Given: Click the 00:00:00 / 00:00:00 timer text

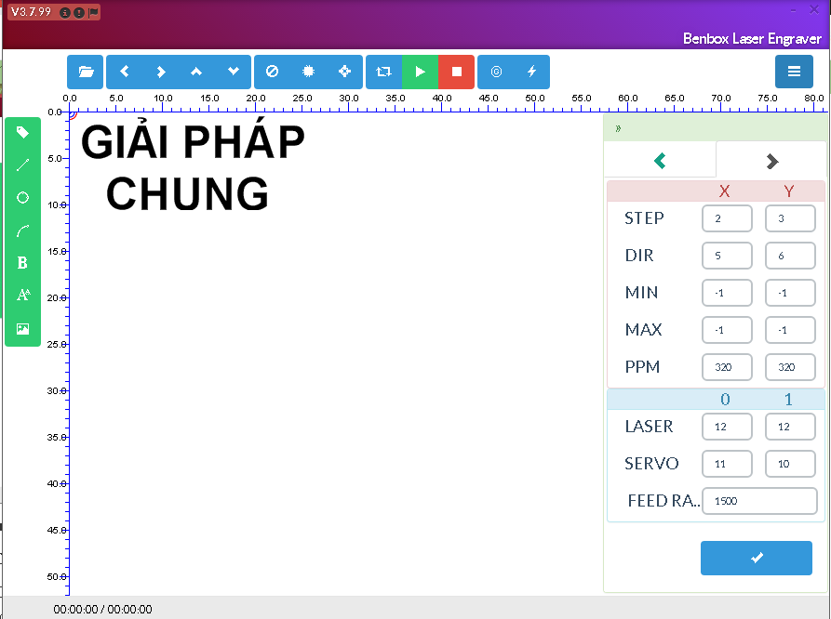Looking at the screenshot, I should [102, 610].
